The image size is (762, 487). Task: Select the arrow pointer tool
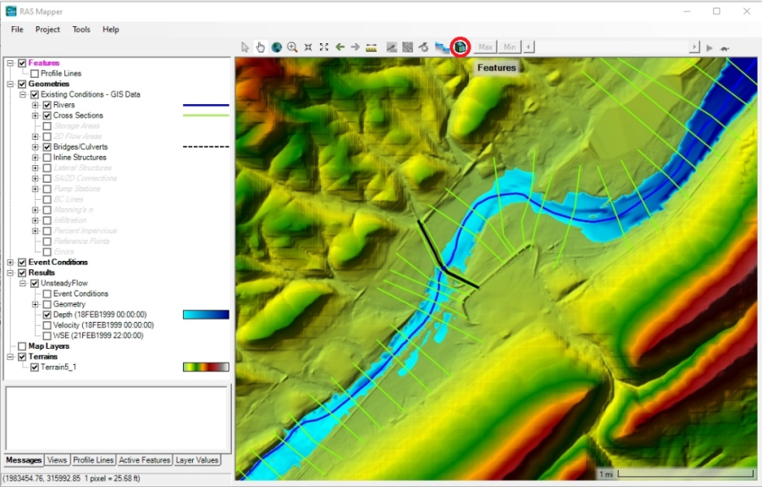click(246, 47)
